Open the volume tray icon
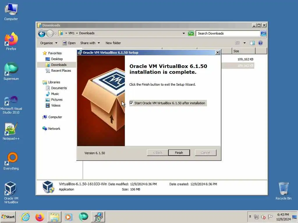Image resolution: width=298 pixels, height=223 pixels. (263, 217)
